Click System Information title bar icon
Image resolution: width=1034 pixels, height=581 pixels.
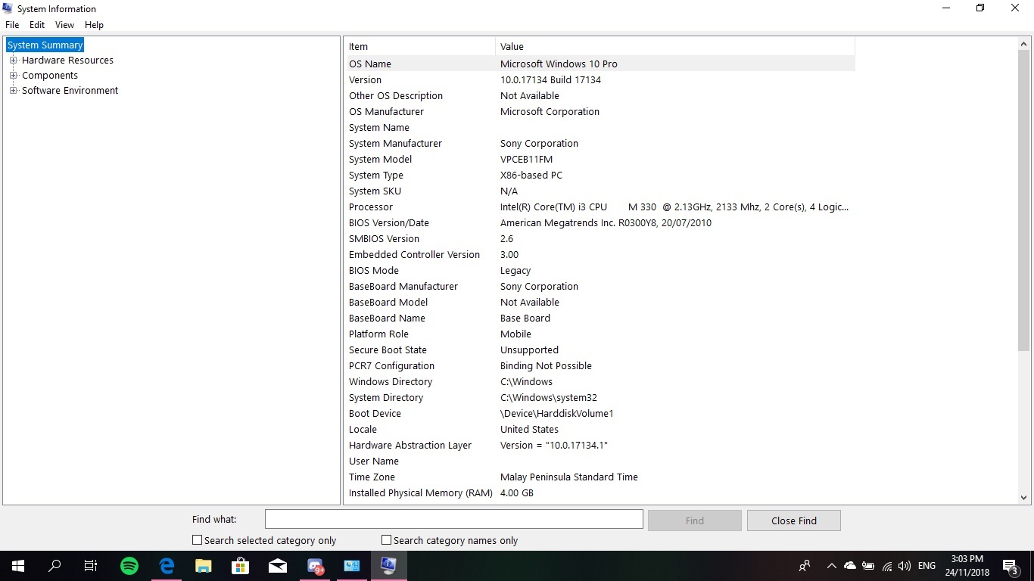coord(8,8)
